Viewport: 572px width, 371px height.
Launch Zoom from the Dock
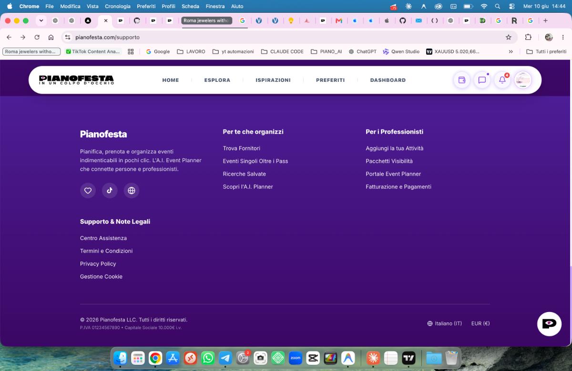(x=296, y=358)
